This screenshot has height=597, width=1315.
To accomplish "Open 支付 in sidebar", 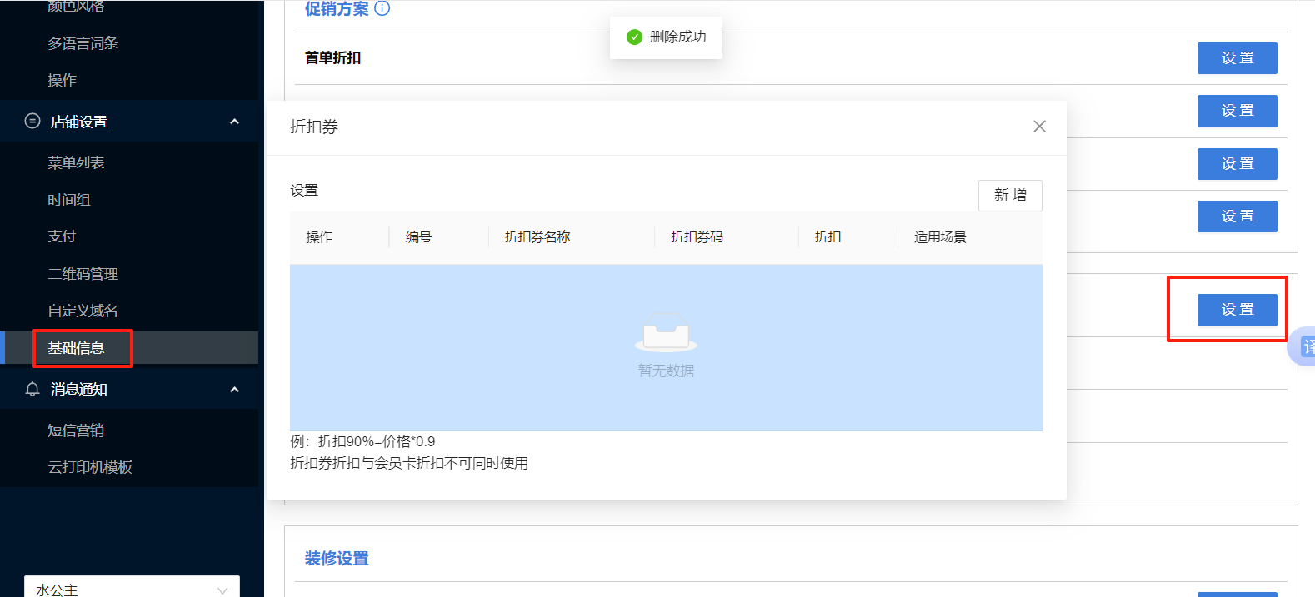I will 62,236.
